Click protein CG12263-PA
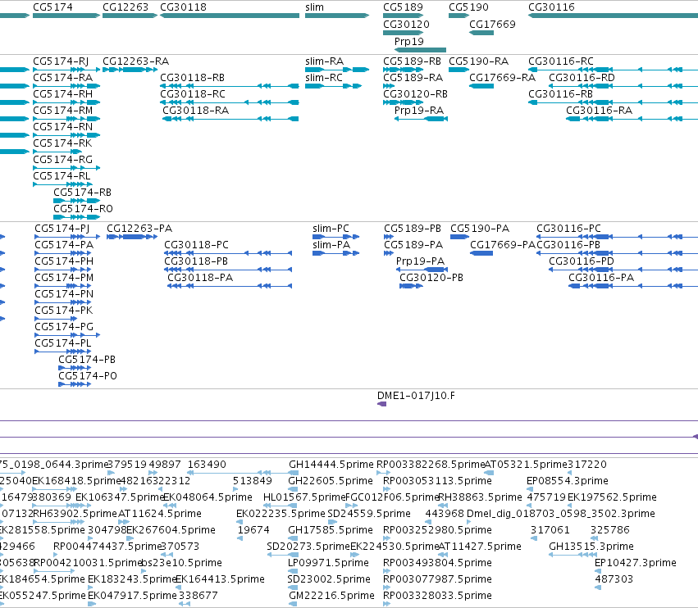The width and height of the screenshot is (698, 608). click(139, 228)
